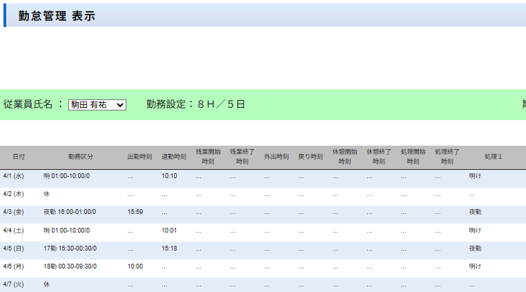The image size is (526, 292).
Task: Select the 退勤時刻 column header
Action: coord(174,157)
